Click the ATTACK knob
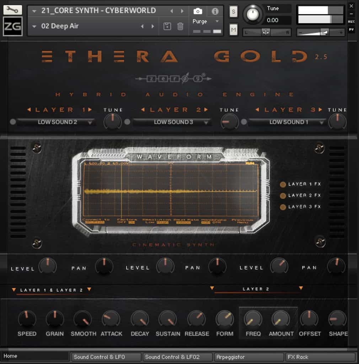359x364 pixels. (111, 319)
